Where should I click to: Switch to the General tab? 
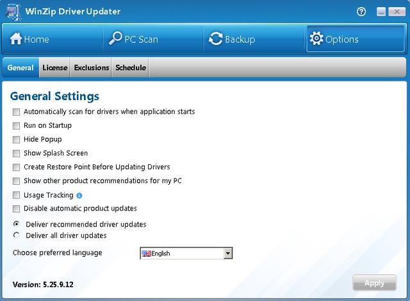[20, 67]
